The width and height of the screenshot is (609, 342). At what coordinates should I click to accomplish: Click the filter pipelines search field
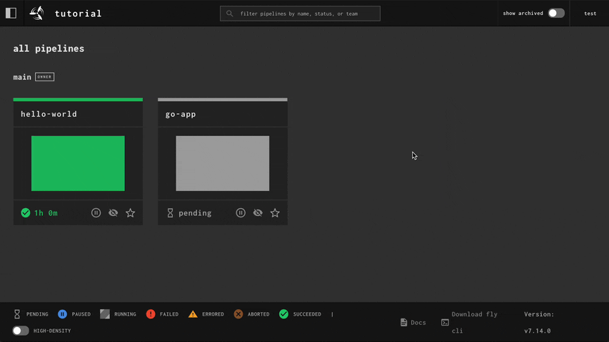300,14
